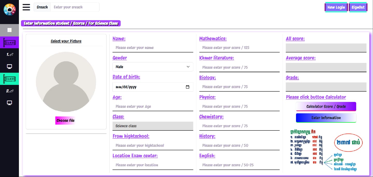Focus the English score field
Screen dimensions: 373x177
point(240,165)
